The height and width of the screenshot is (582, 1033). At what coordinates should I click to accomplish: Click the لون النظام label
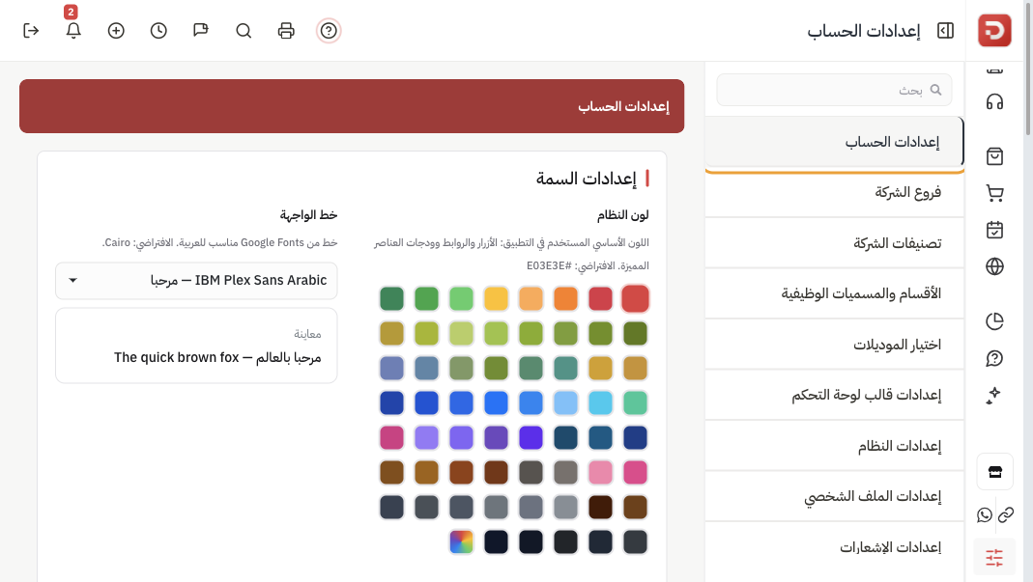622,214
